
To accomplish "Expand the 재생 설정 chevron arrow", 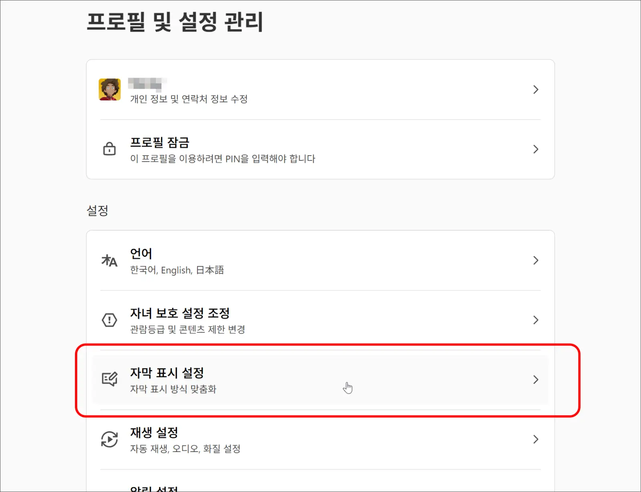I will tap(536, 439).
